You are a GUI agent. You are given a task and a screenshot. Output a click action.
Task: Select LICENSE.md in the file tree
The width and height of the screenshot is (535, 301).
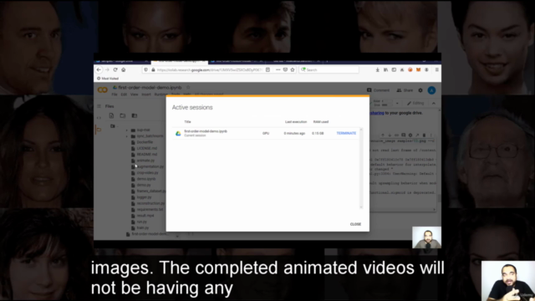coord(147,148)
